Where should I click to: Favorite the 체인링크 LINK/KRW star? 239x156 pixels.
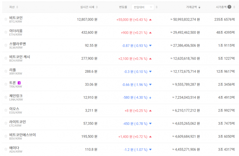point(6,97)
